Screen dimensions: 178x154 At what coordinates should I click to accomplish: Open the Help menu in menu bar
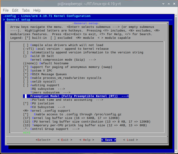(x=37, y=10)
